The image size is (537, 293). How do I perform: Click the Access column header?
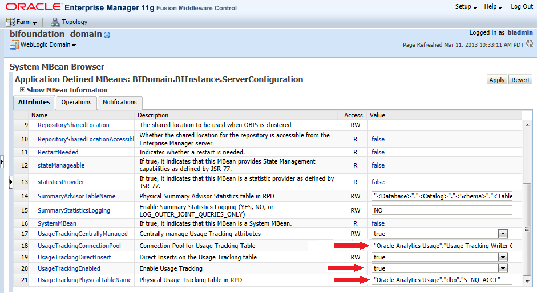(x=353, y=115)
